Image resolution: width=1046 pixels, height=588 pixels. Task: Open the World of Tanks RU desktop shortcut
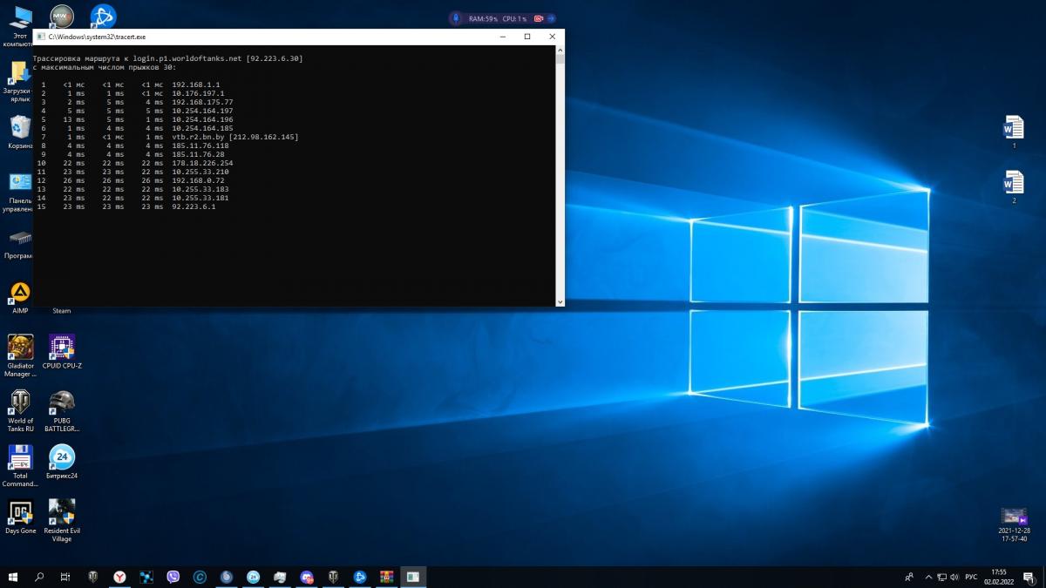pos(20,402)
